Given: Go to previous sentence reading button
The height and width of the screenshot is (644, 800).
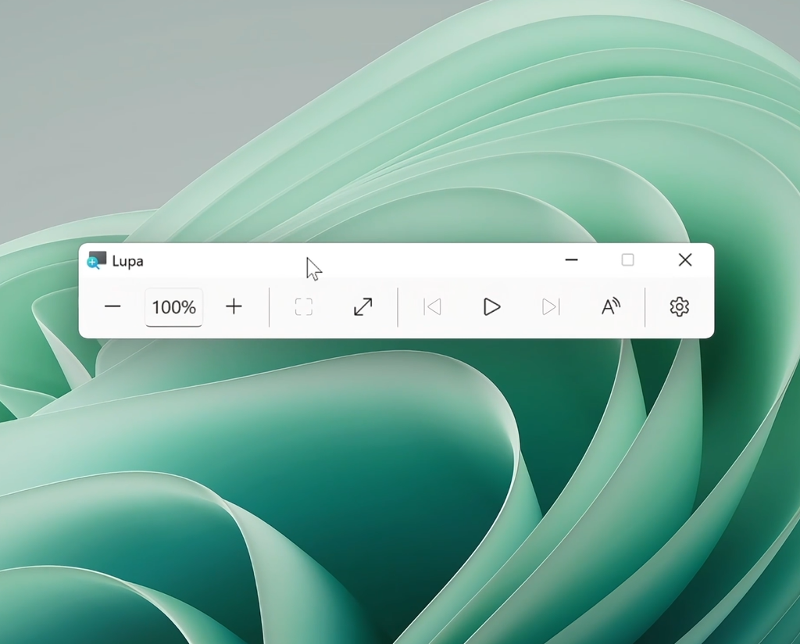Looking at the screenshot, I should pyautogui.click(x=432, y=307).
